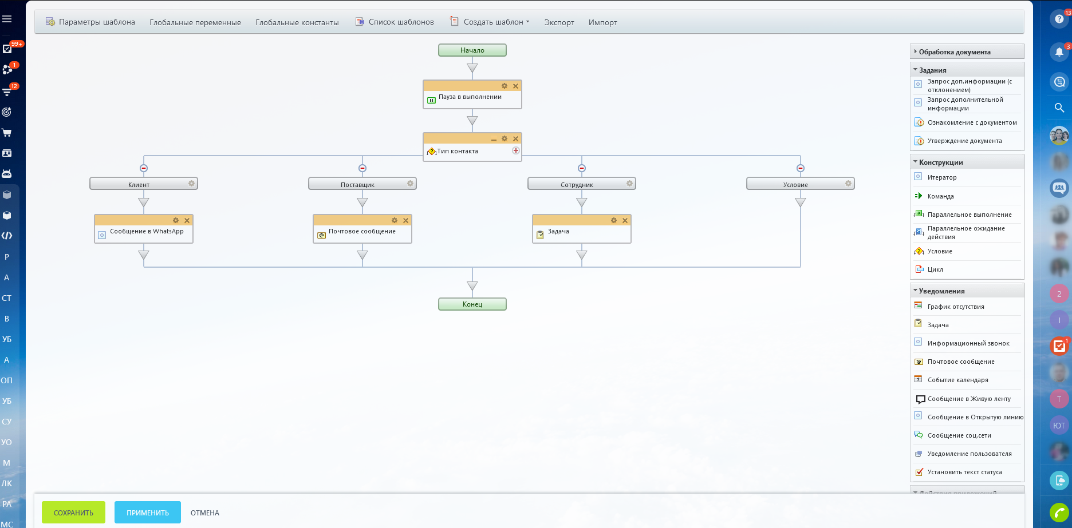Click "Экспорт" in the top toolbar

tap(559, 22)
